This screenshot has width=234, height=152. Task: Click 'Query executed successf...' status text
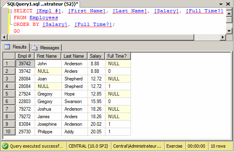point(37,146)
